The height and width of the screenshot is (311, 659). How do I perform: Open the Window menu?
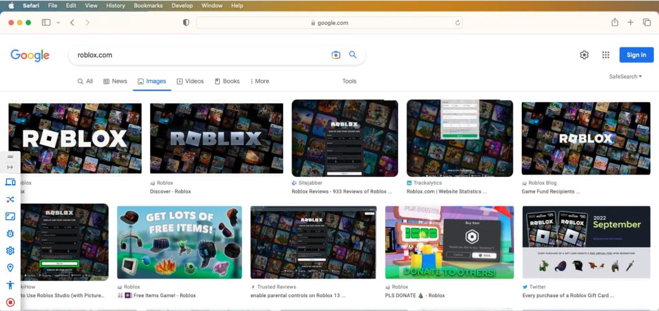click(x=212, y=5)
